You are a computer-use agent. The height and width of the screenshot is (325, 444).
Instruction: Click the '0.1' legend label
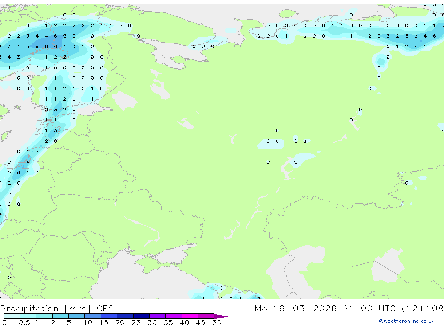[8, 322]
